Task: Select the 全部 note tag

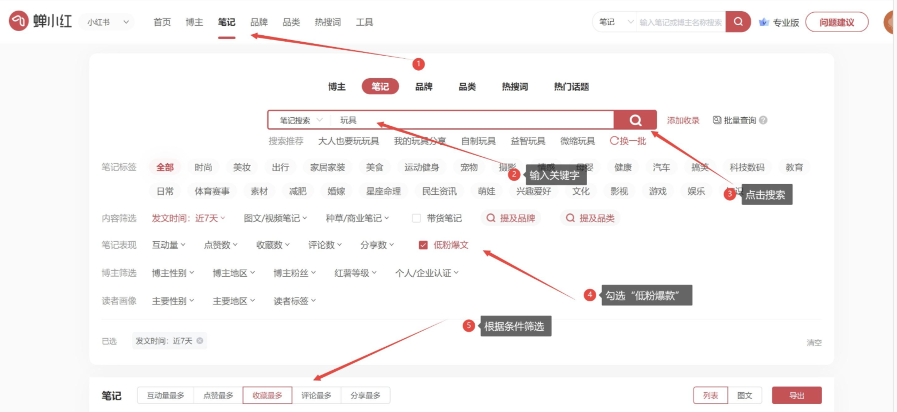Action: click(165, 167)
